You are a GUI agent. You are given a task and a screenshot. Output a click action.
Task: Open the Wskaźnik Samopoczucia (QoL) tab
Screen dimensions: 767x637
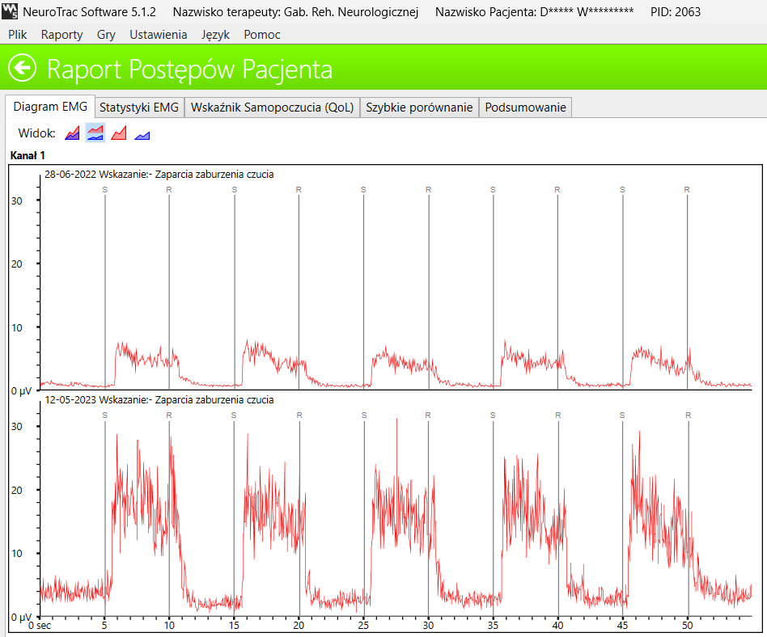[x=272, y=106]
